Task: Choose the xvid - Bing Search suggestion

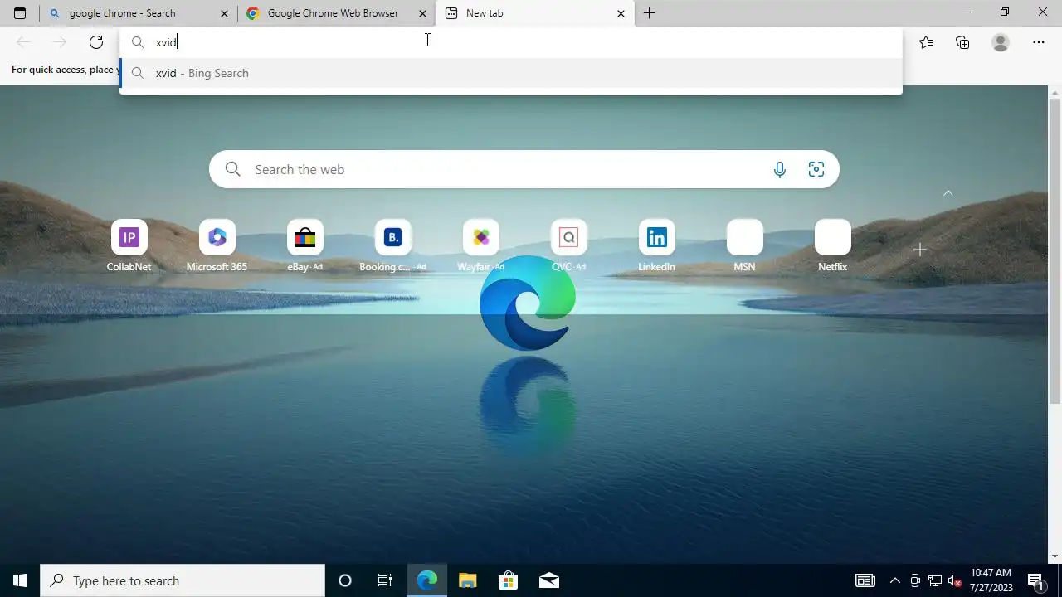Action: [x=510, y=73]
